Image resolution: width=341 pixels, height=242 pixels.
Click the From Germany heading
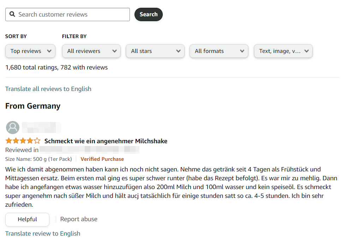pos(33,106)
